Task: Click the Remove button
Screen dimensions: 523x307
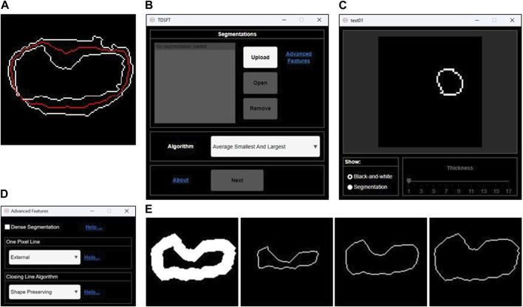Action: click(260, 108)
